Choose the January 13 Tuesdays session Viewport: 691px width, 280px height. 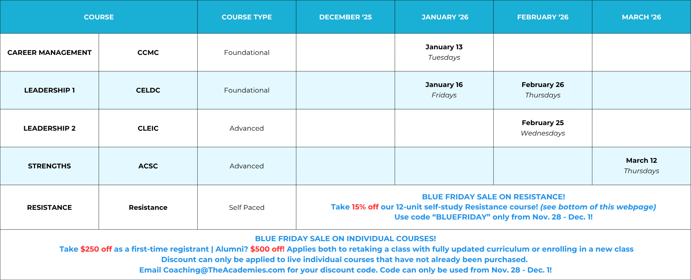(444, 52)
